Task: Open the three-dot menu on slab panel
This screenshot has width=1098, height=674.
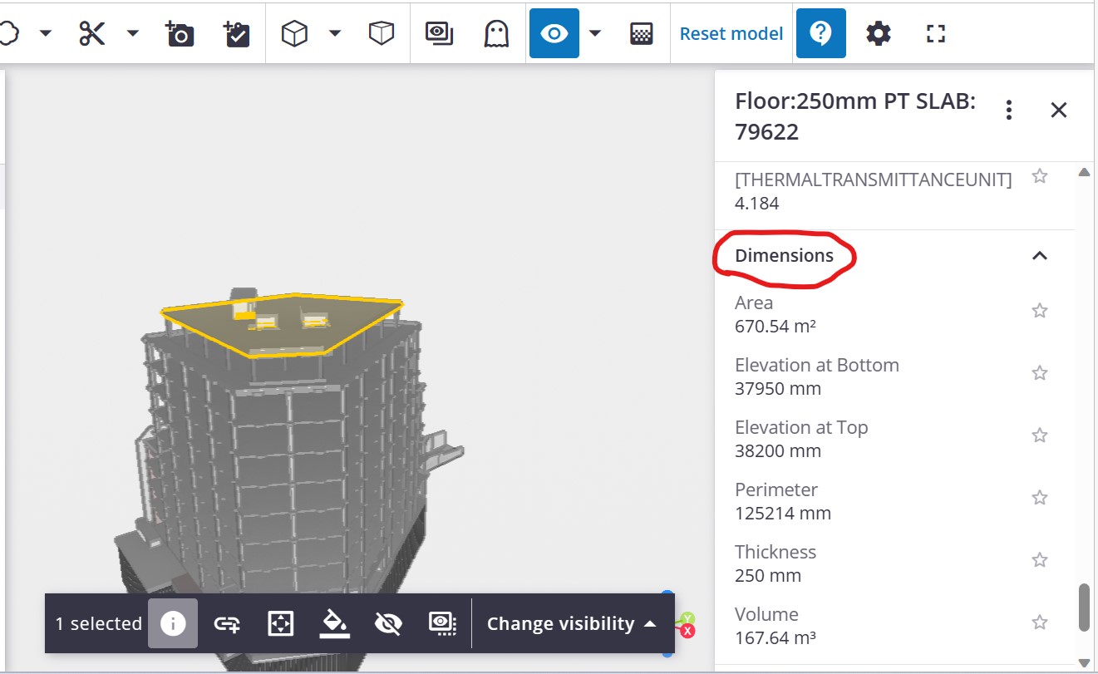Action: [x=1008, y=109]
